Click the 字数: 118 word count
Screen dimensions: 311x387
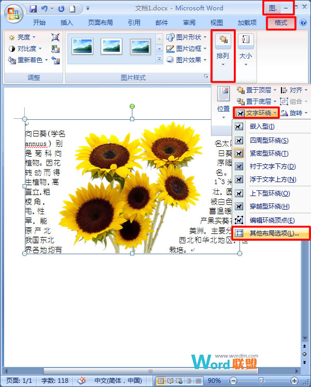[55, 381]
